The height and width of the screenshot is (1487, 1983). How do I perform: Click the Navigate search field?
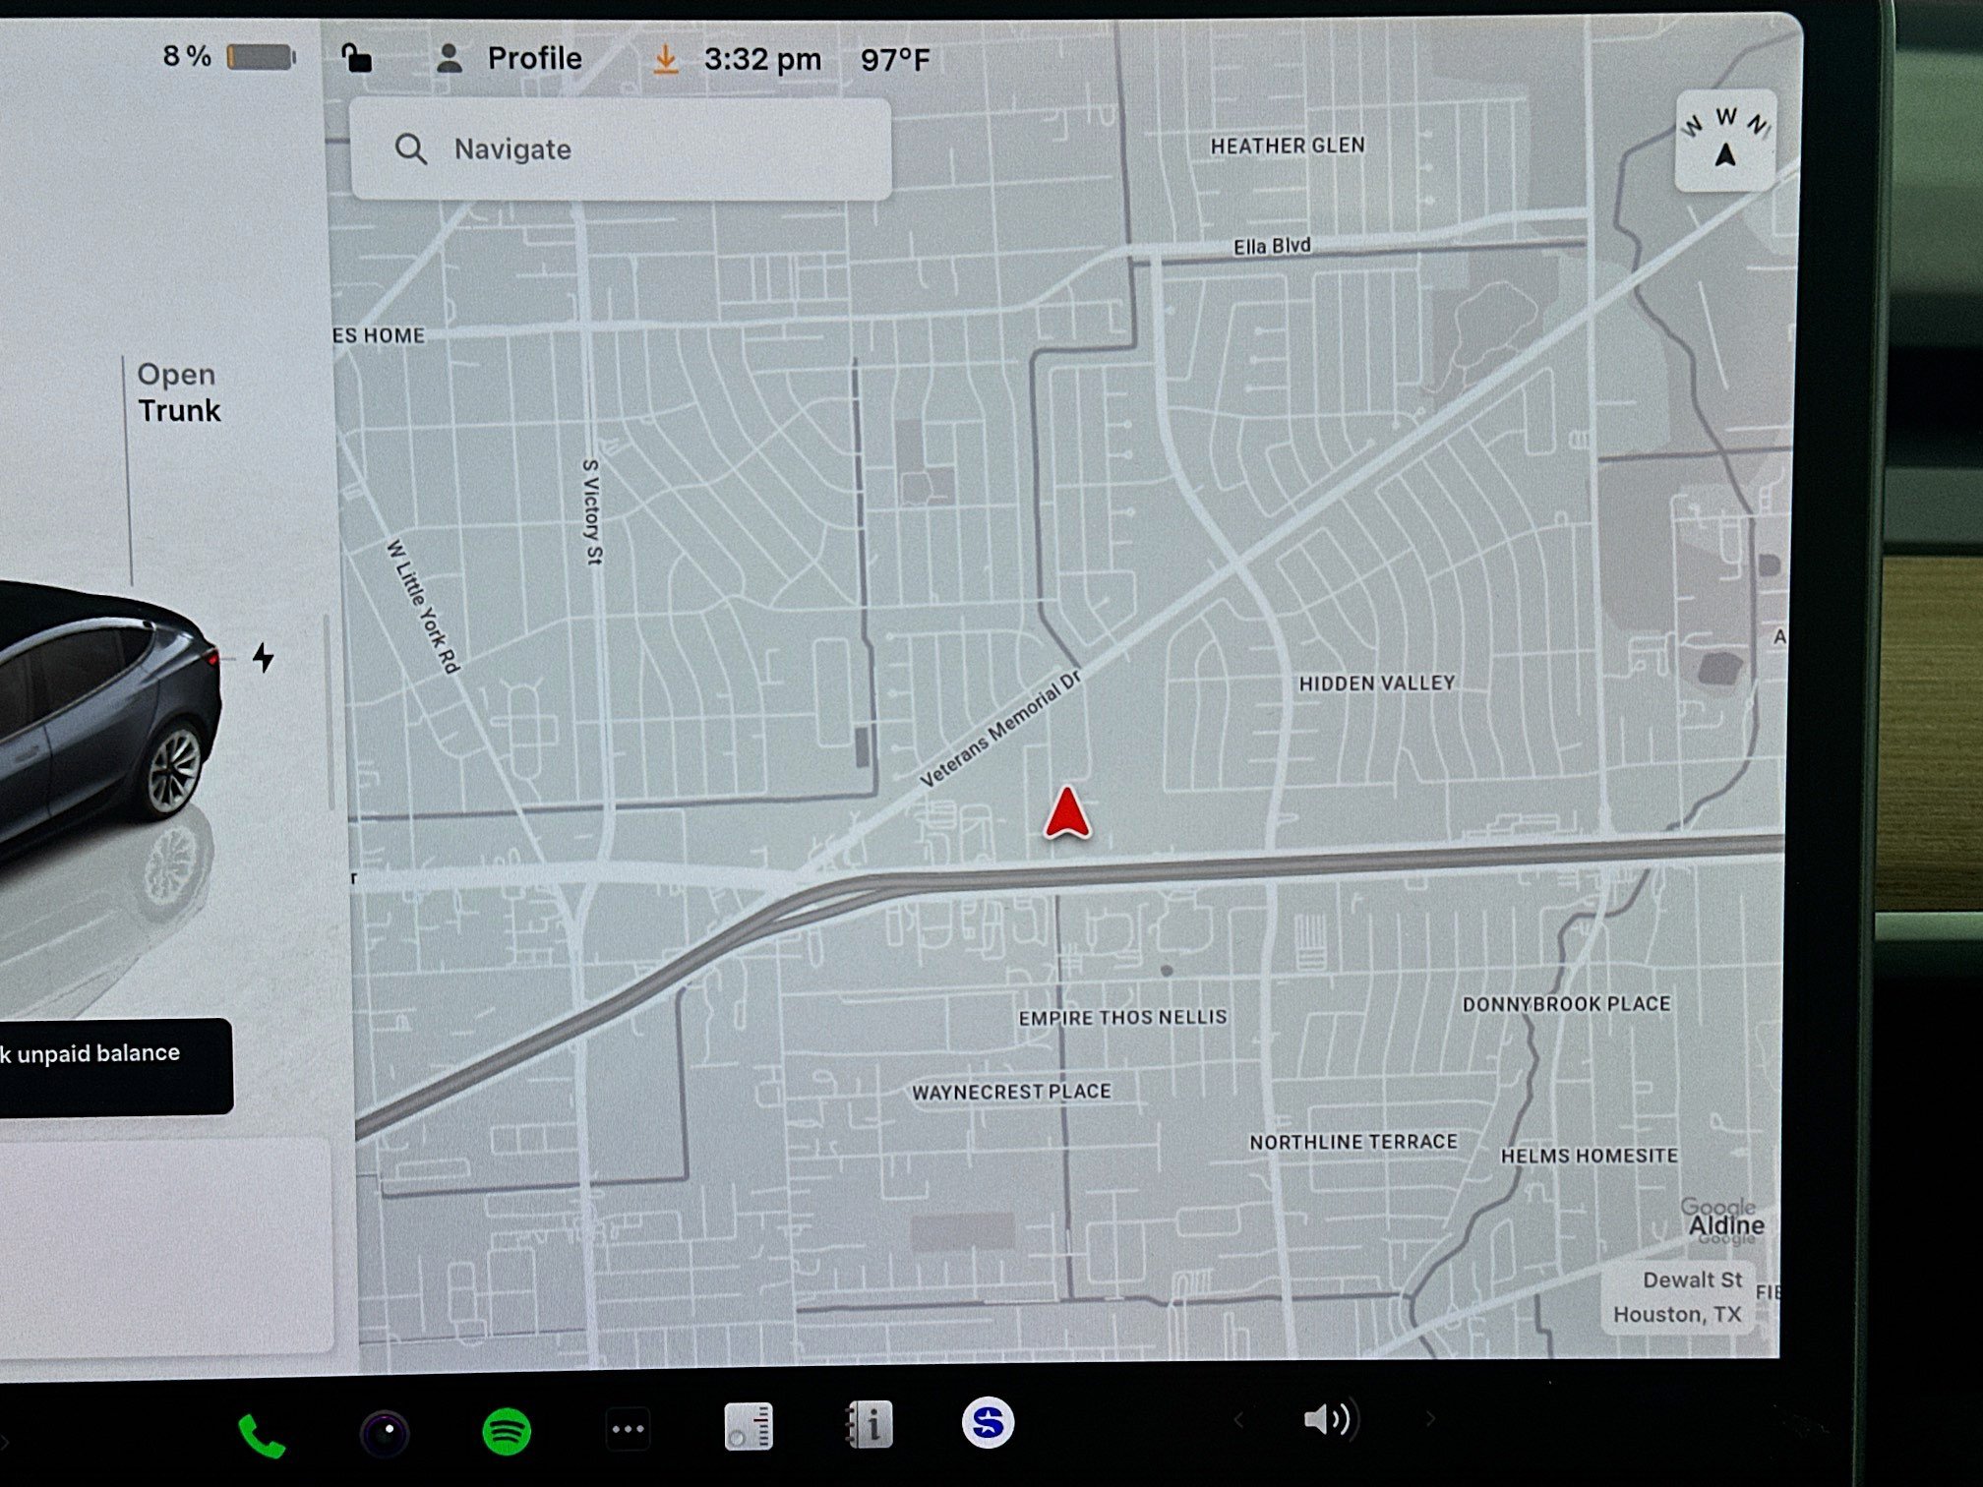[621, 149]
